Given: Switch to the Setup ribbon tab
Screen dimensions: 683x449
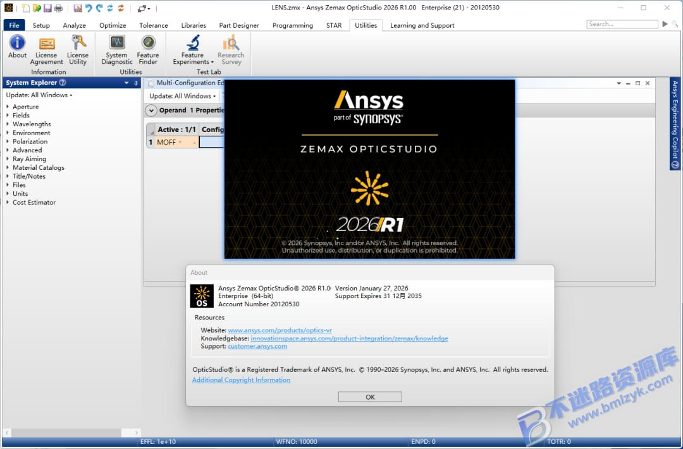Looking at the screenshot, I should 41,25.
